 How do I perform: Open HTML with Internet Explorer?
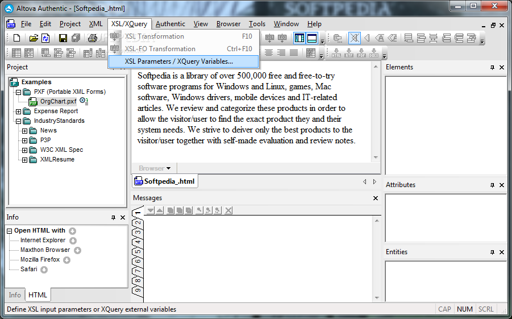tap(43, 240)
